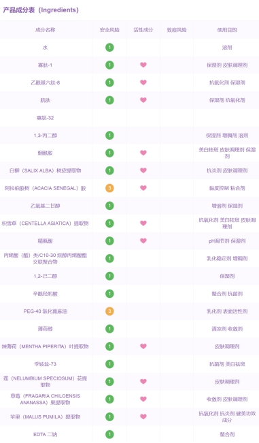
Task: Click heart icon for 苹果 (MALUS PUMILA) 提取物
Action: point(143,416)
